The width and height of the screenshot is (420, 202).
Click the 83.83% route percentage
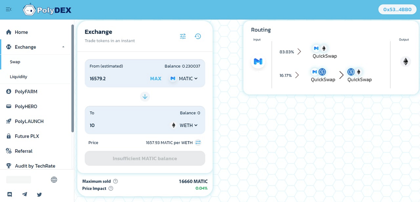[287, 52]
